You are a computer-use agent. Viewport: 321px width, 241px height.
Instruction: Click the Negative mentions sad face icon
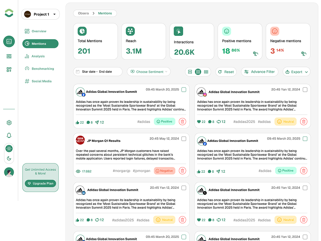point(274,31)
